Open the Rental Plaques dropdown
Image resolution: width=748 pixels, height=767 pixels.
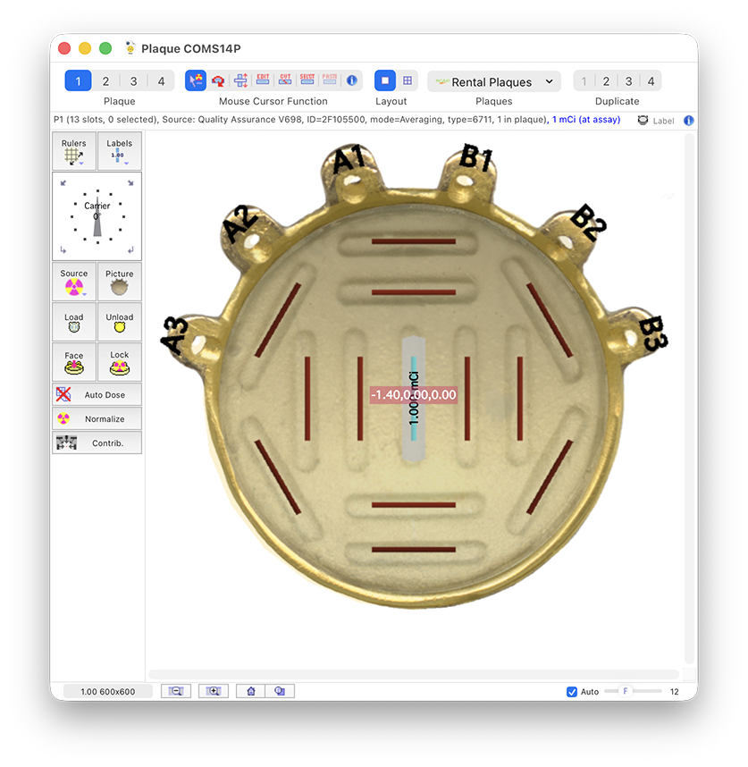(494, 81)
